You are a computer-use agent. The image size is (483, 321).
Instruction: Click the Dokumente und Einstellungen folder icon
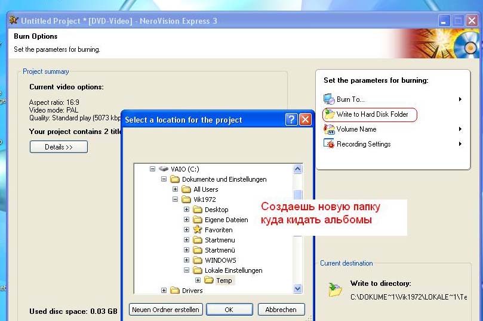pos(175,179)
